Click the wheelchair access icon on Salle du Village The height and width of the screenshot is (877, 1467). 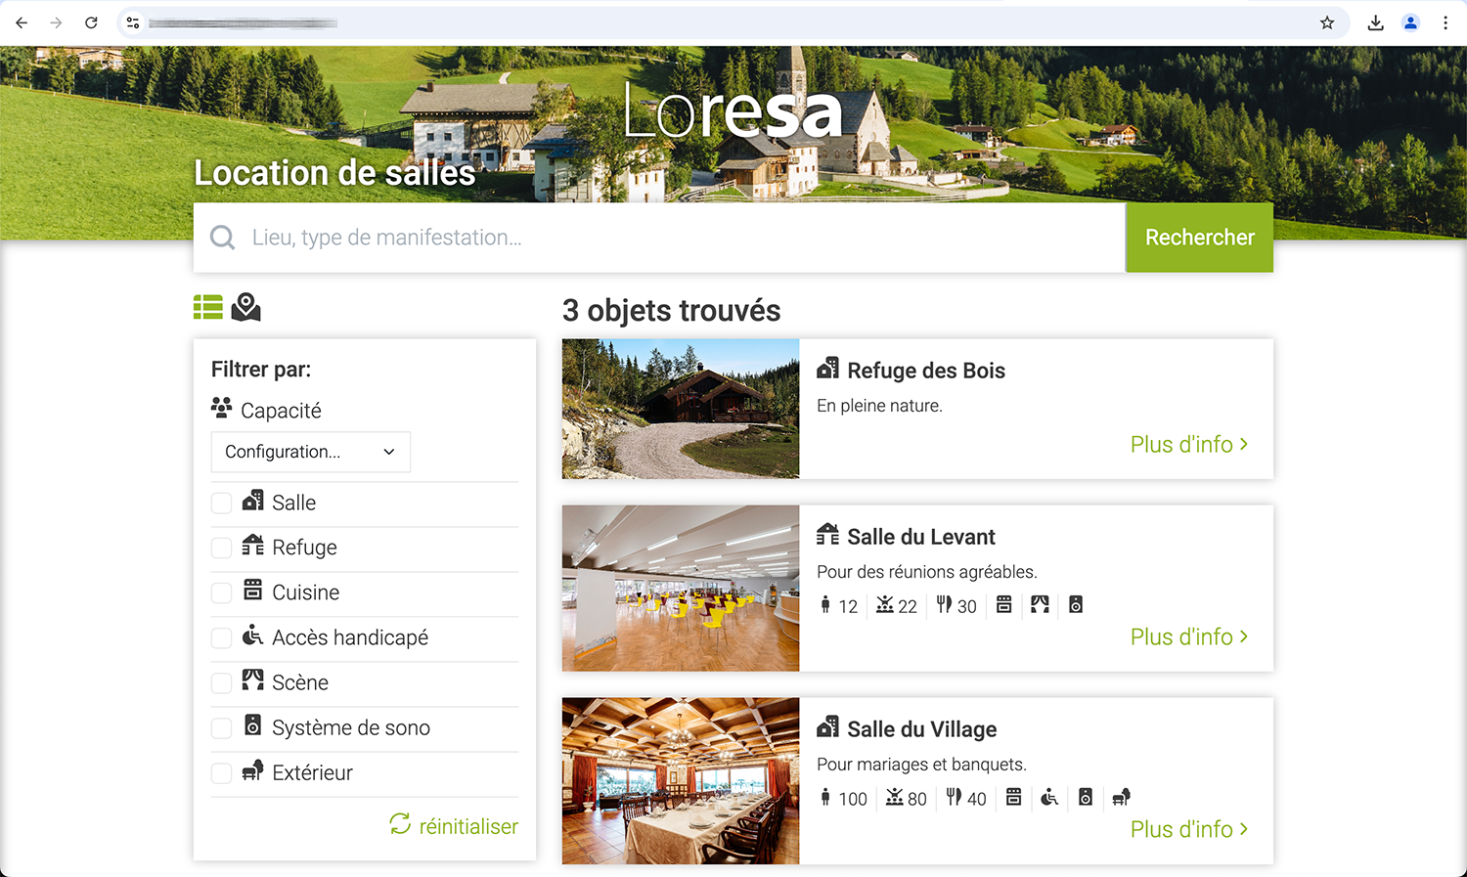point(1049,798)
